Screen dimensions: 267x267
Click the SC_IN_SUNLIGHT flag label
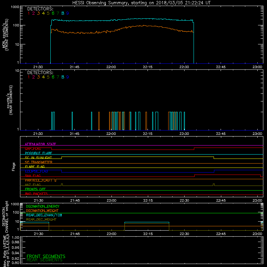[x=38, y=158]
